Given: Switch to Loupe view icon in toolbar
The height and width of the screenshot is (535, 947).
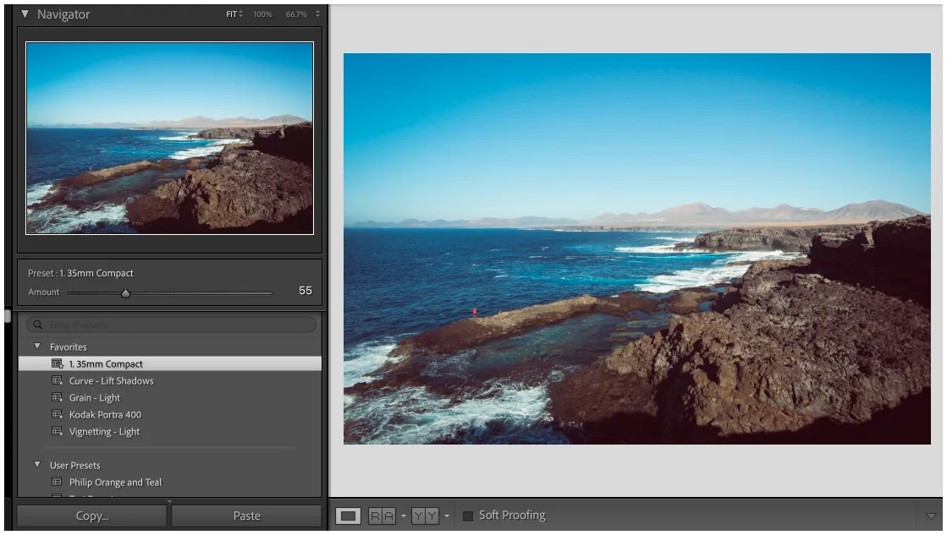Looking at the screenshot, I should tap(348, 516).
